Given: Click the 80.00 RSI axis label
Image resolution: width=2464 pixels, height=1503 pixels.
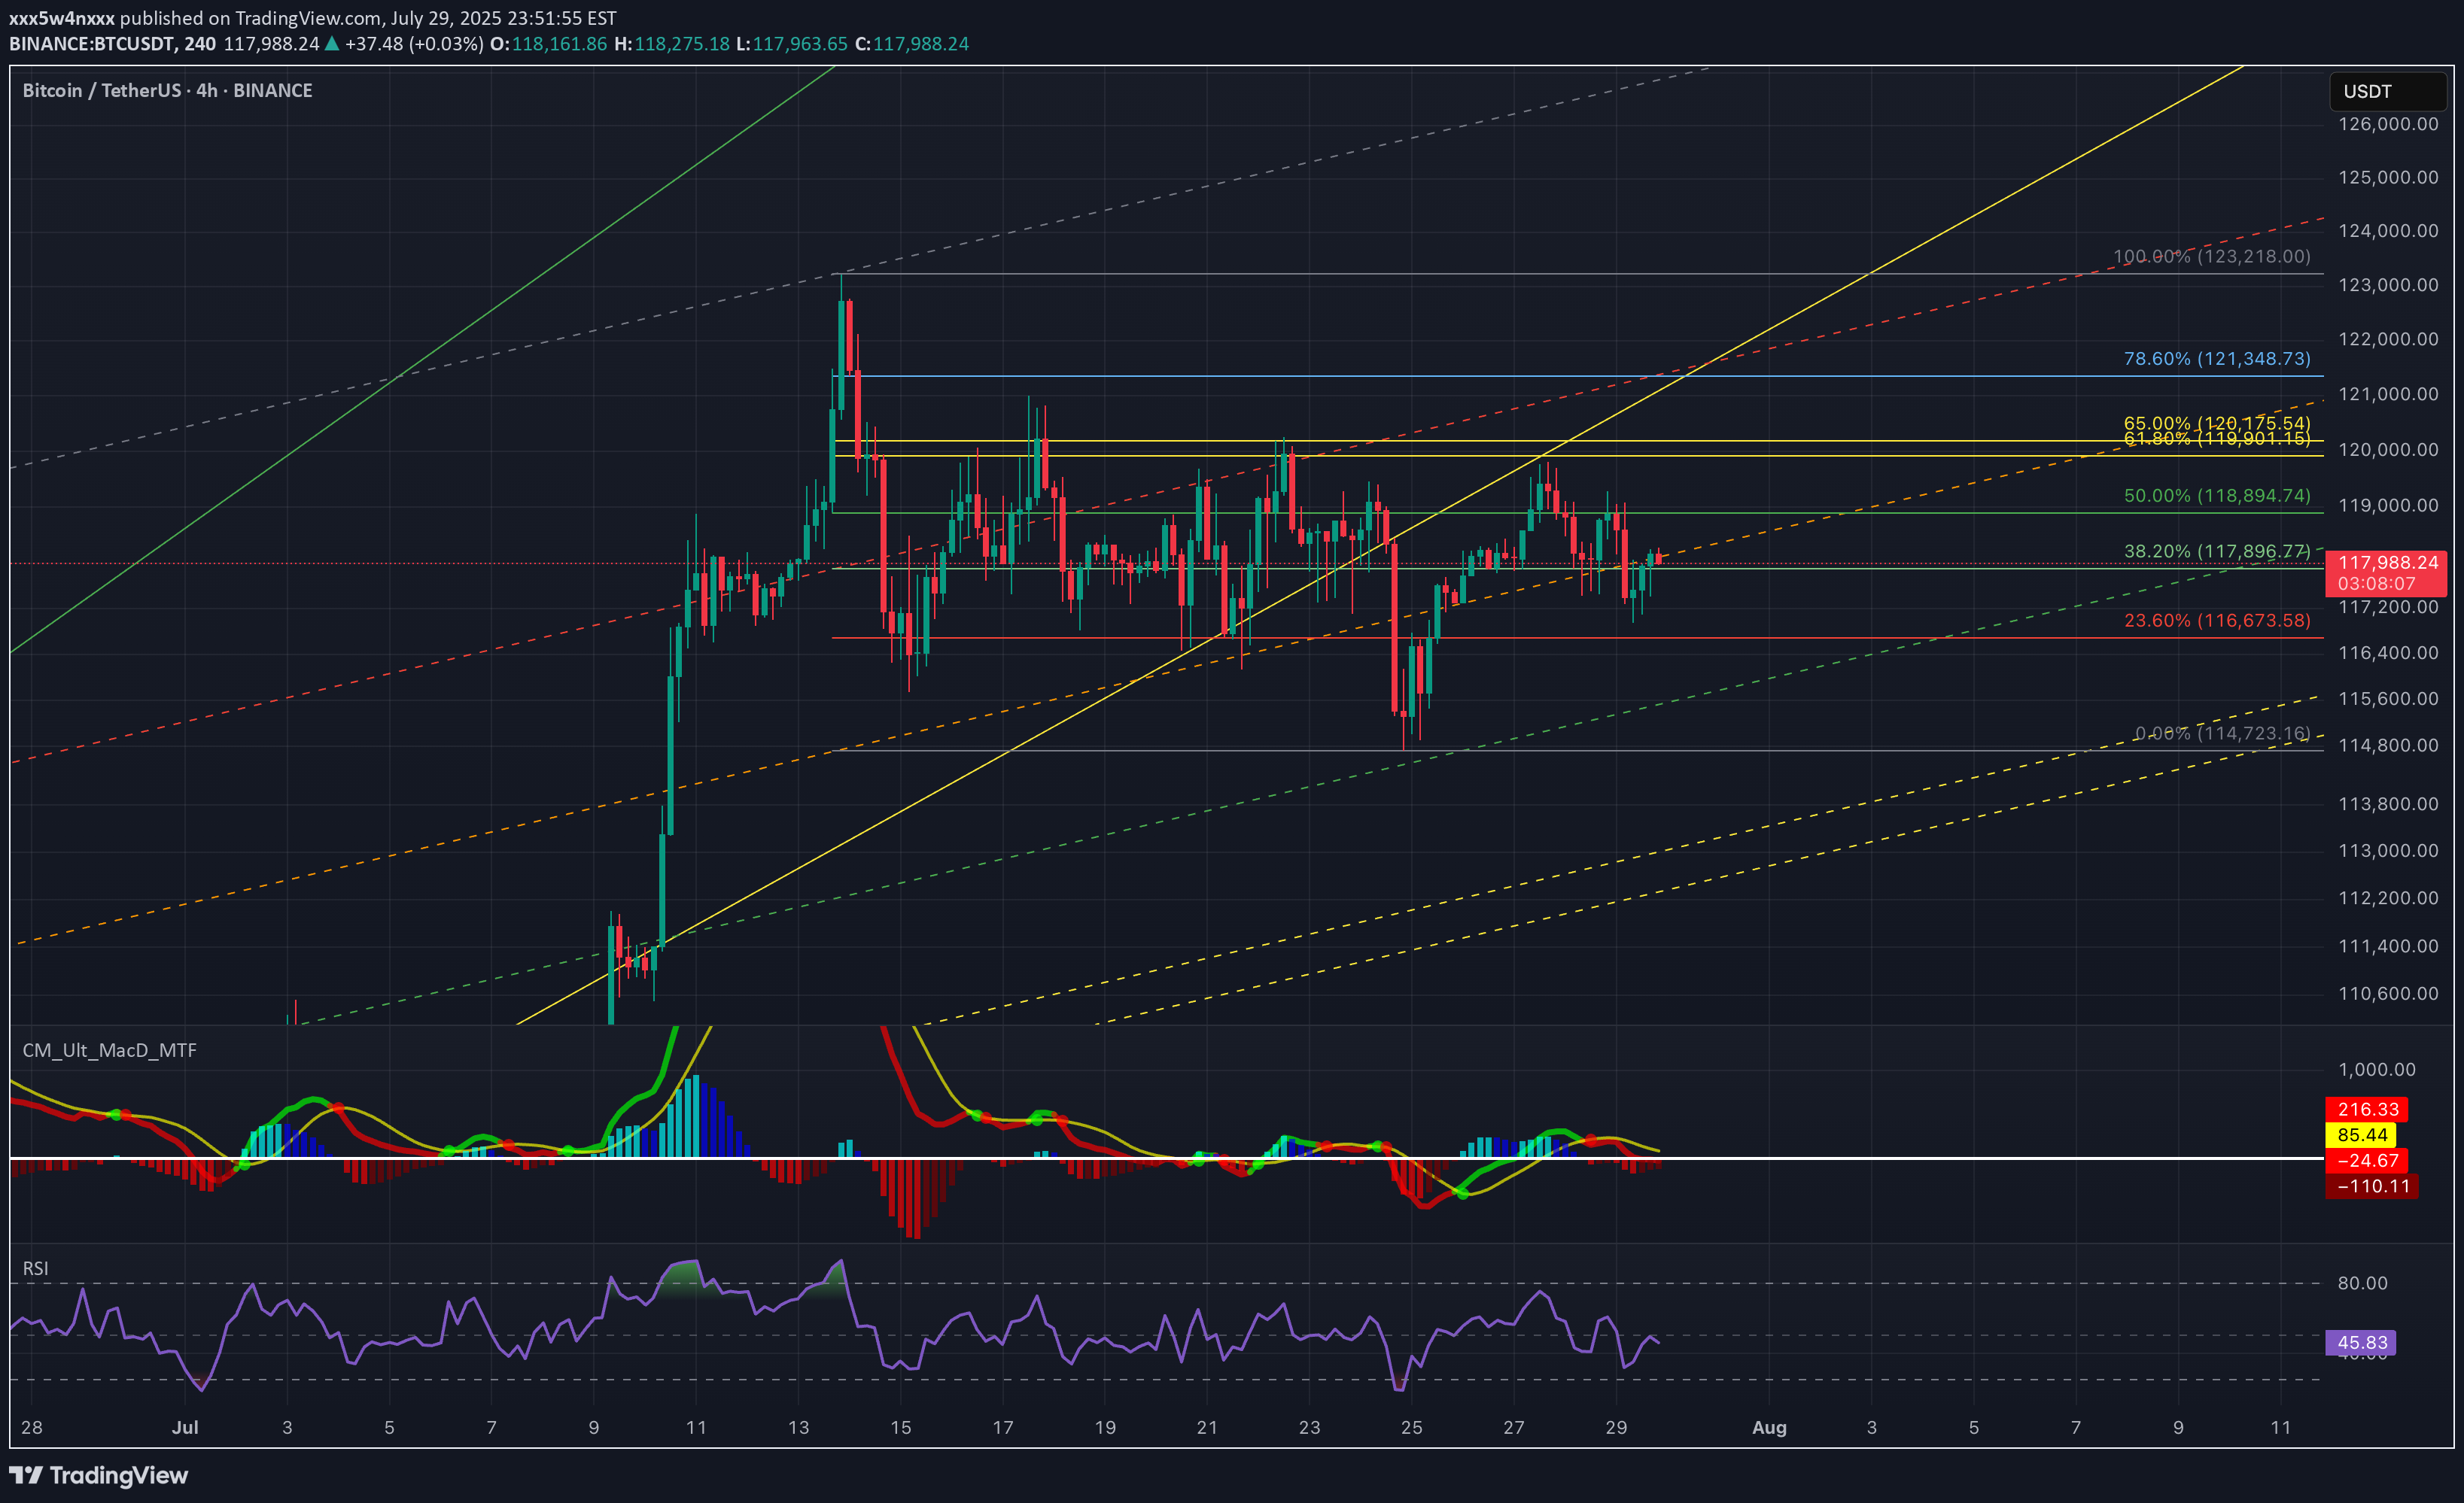Looking at the screenshot, I should click(x=2362, y=1283).
